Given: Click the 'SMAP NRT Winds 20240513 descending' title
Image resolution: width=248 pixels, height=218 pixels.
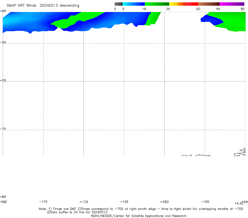Looking at the screenshot, I should pyautogui.click(x=43, y=6).
